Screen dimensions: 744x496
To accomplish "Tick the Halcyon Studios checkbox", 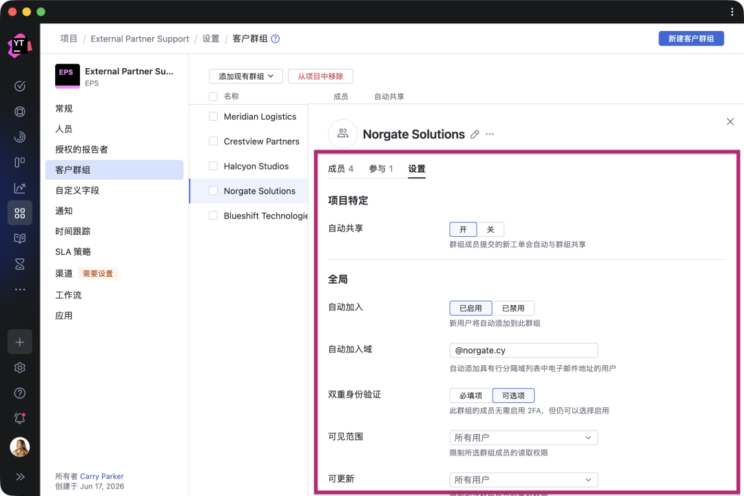I will 214,165.
